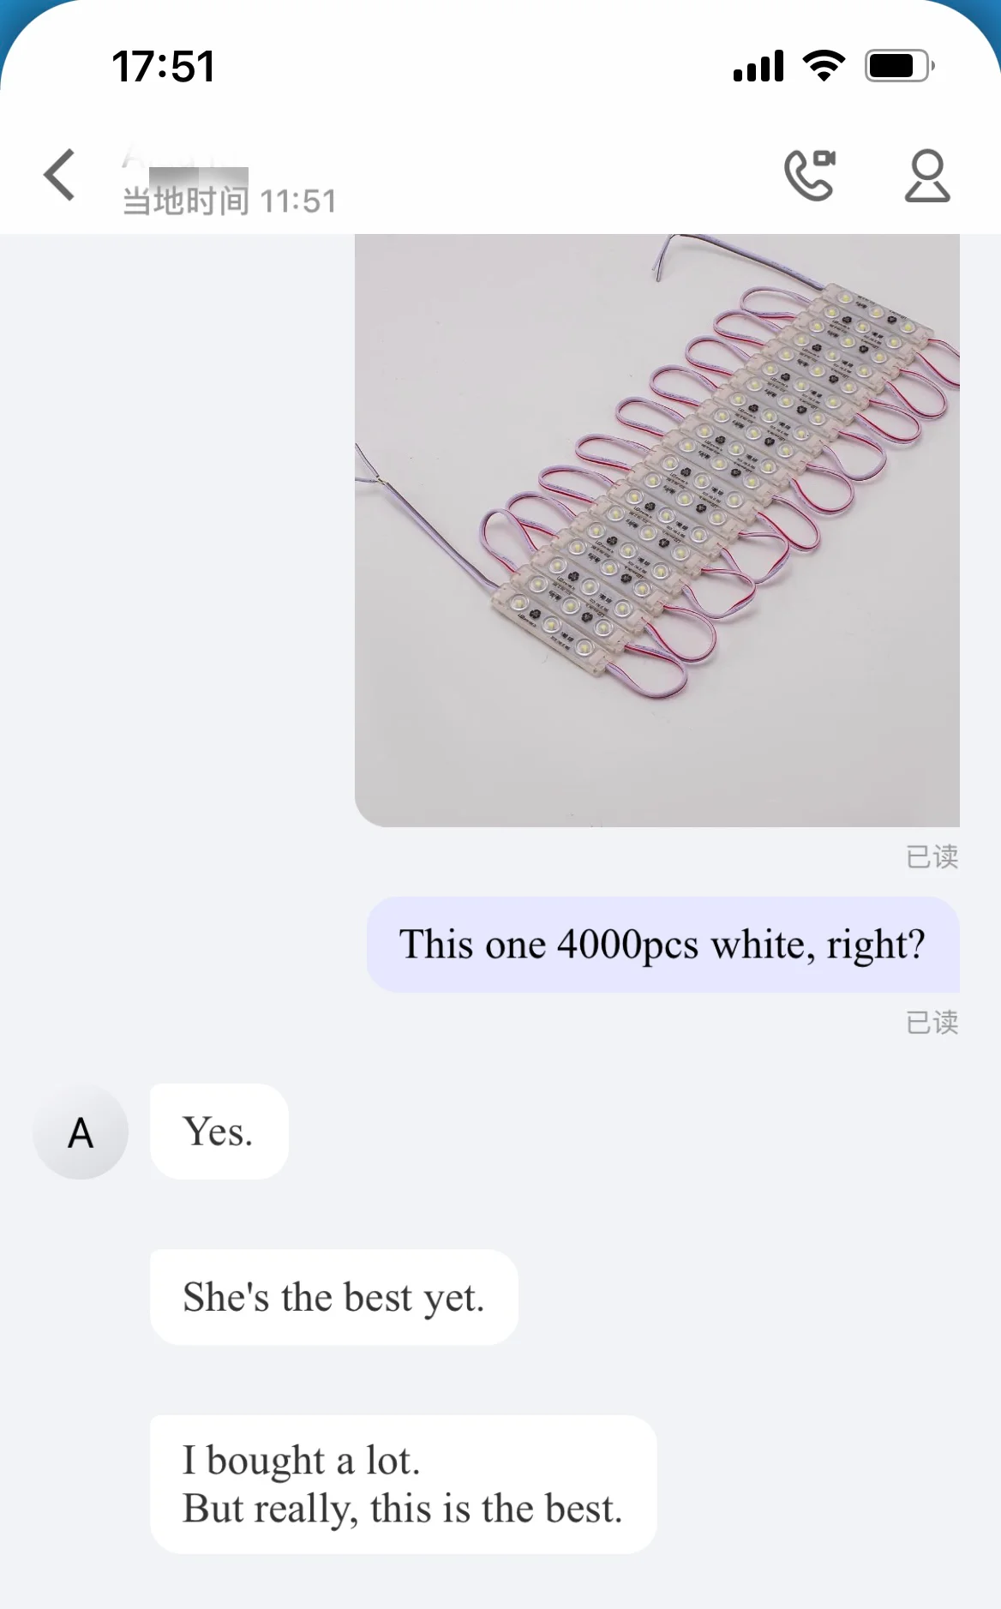Open the contact profile icon
The width and height of the screenshot is (1001, 1609).
click(927, 176)
